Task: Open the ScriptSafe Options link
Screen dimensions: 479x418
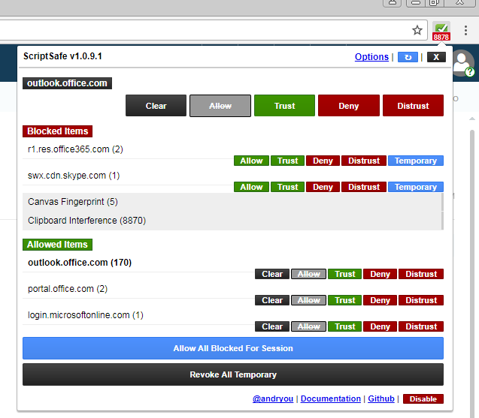Action: coord(371,57)
